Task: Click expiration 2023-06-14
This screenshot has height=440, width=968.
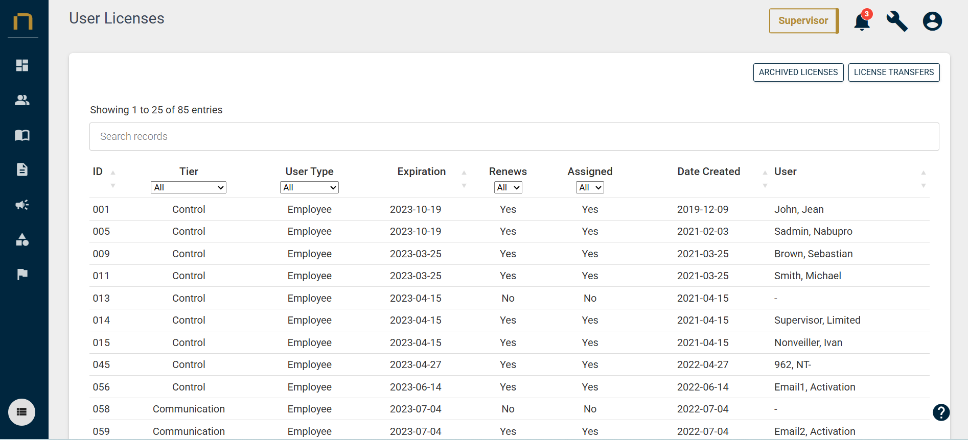Action: point(416,387)
